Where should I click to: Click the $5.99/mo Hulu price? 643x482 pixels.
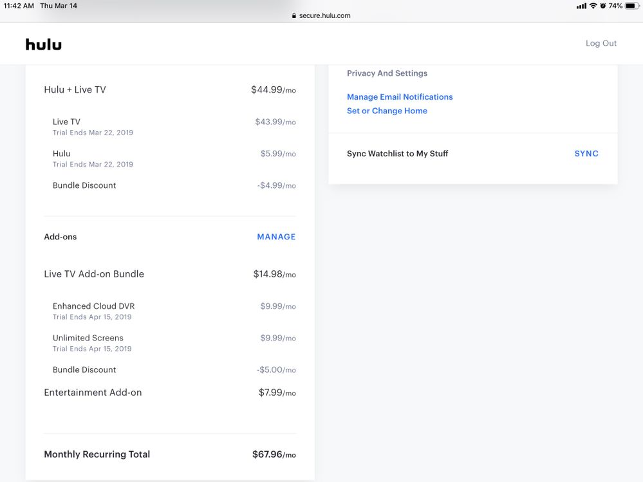tap(278, 153)
